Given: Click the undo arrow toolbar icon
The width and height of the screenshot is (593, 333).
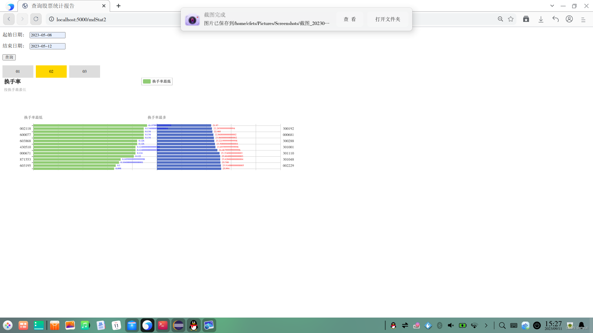Looking at the screenshot, I should pos(556,19).
